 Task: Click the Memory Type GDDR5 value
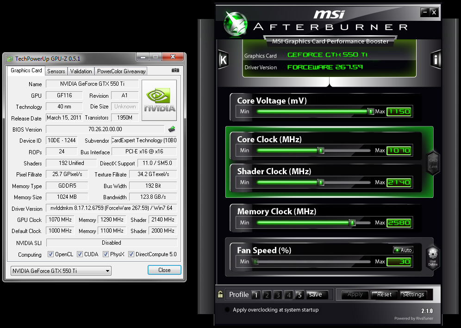(67, 186)
